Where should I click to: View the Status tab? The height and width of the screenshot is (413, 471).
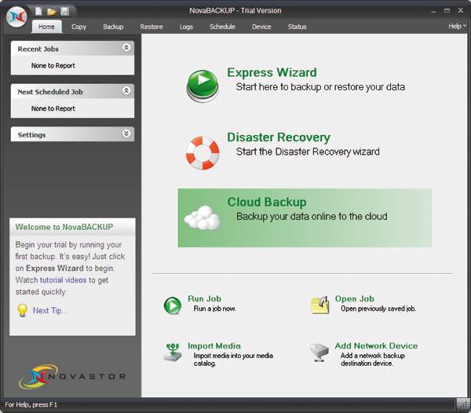coord(298,27)
